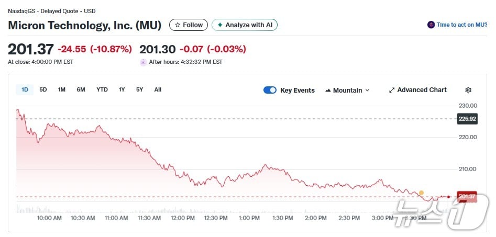The image size is (496, 237).
Task: Click the yellow key event dot on chart
Action: pyautogui.click(x=422, y=193)
